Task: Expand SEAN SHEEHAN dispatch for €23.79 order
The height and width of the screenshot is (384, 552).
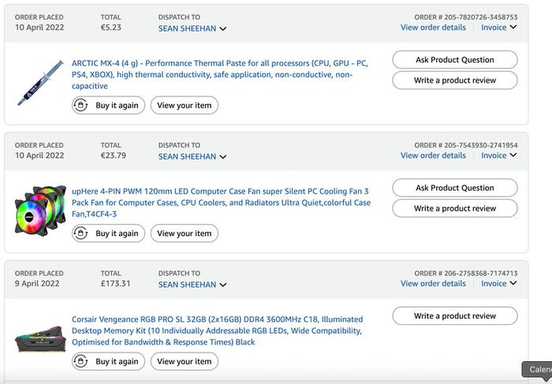Action: point(192,157)
